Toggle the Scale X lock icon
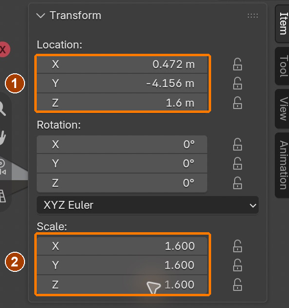The image size is (289, 308). tap(238, 246)
